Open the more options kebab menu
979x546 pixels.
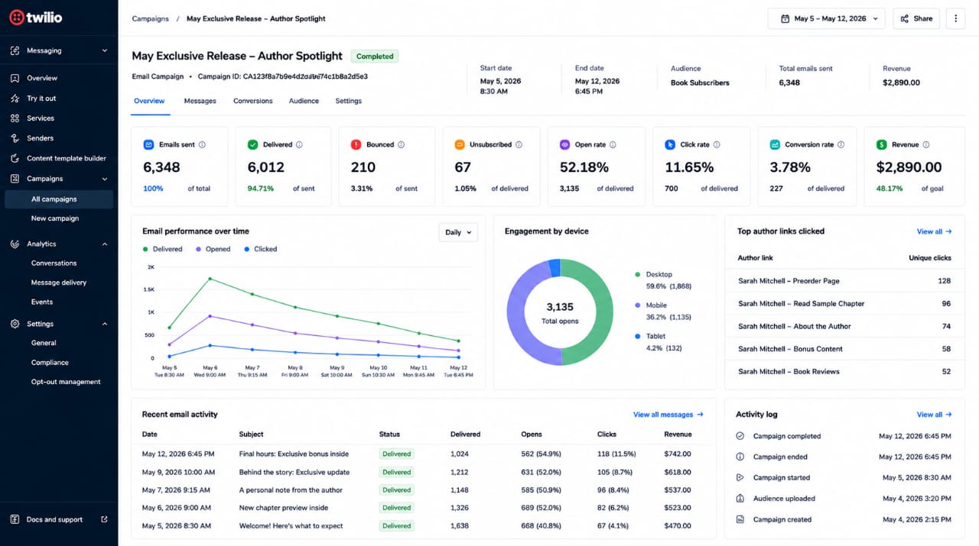(955, 18)
